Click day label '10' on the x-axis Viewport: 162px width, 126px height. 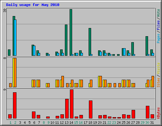52,123
